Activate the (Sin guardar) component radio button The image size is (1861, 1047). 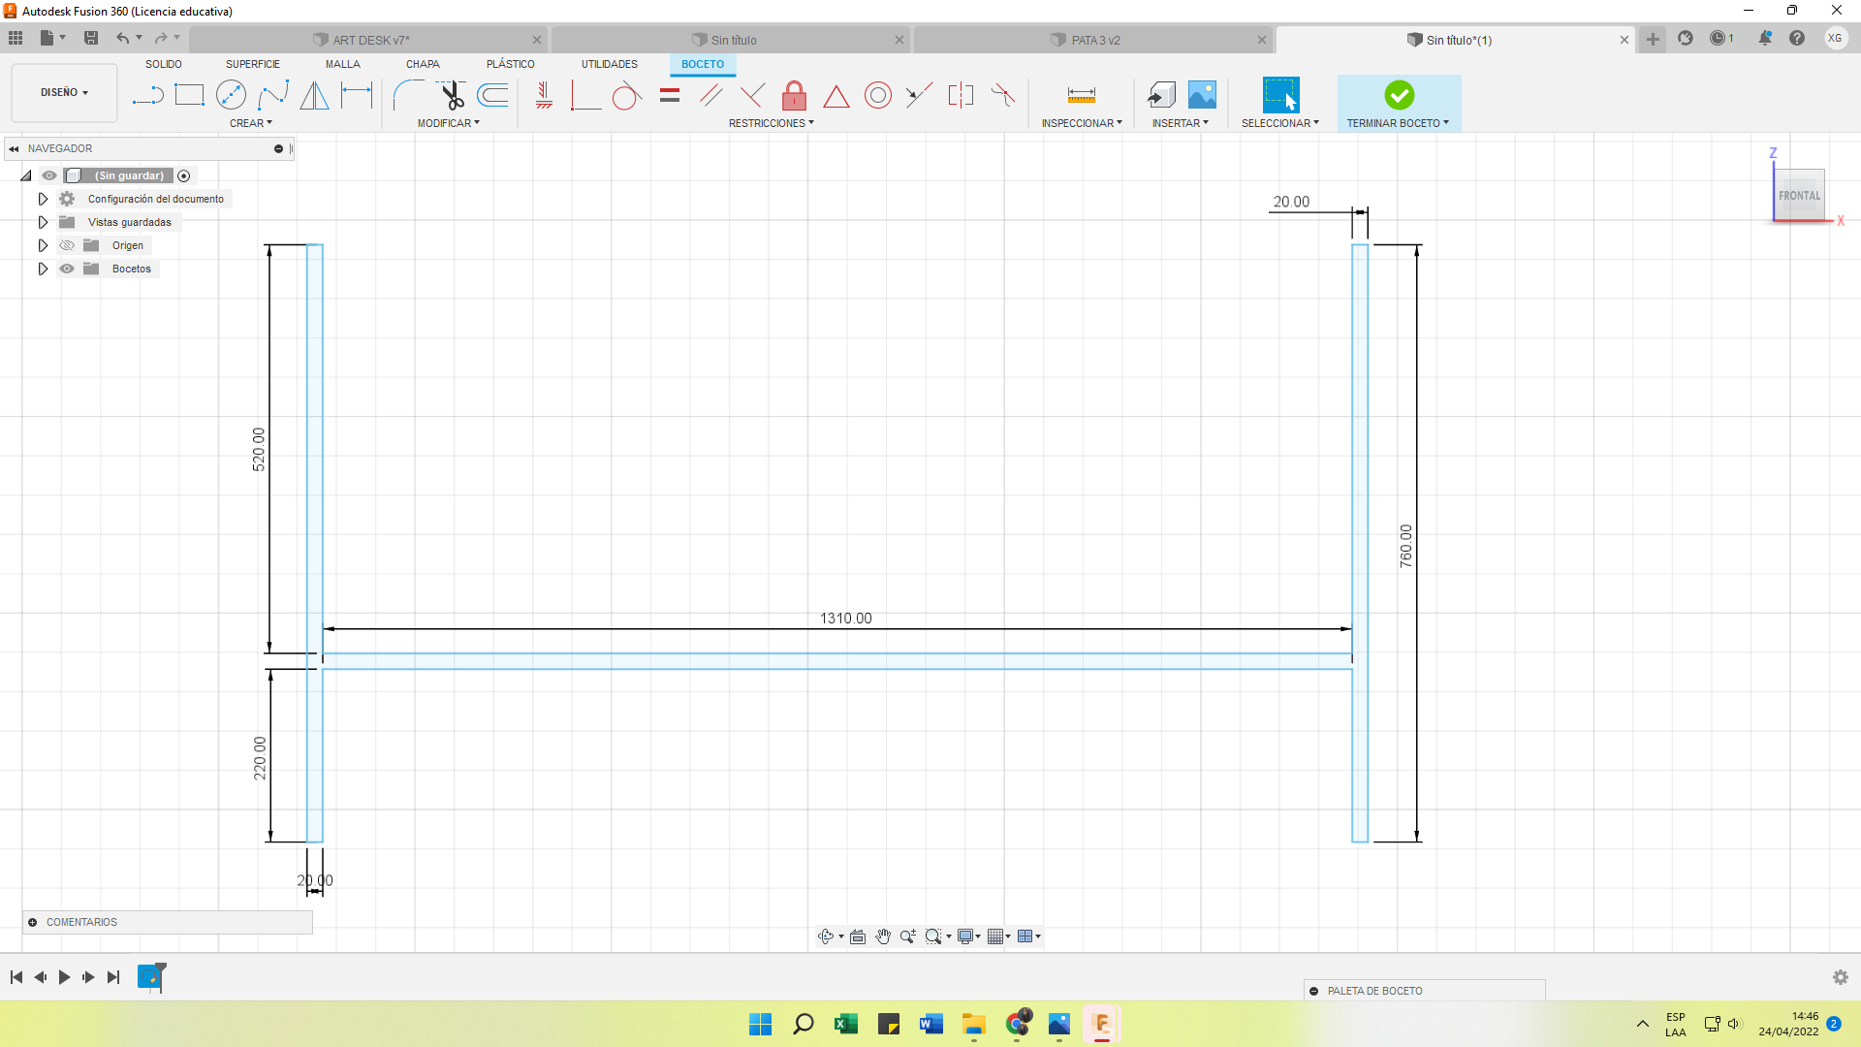(x=184, y=175)
